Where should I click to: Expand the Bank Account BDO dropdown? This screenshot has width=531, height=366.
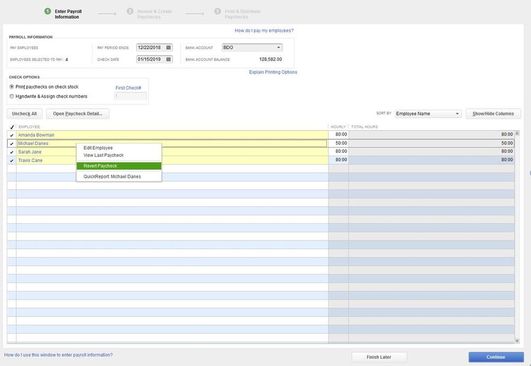click(x=279, y=48)
